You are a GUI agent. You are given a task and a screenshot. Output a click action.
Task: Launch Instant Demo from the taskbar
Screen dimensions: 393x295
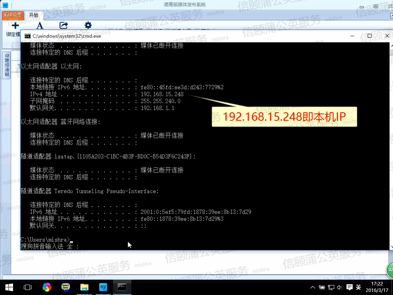[65, 287]
